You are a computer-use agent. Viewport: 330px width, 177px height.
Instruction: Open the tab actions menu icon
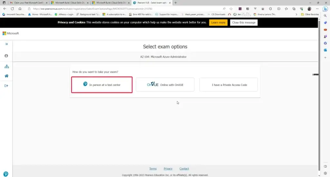pos(4,3)
